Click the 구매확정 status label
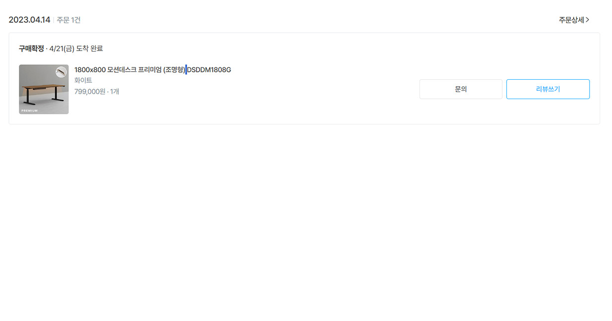Image resolution: width=612 pixels, height=321 pixels. 31,49
